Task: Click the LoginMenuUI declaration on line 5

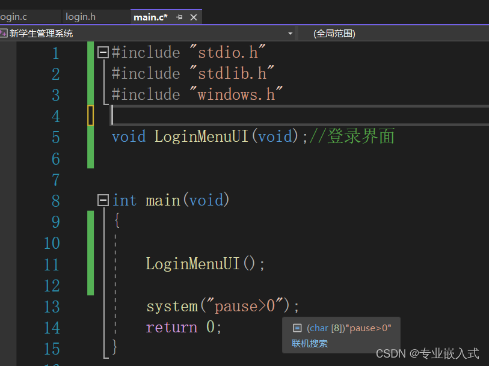Action: 201,136
